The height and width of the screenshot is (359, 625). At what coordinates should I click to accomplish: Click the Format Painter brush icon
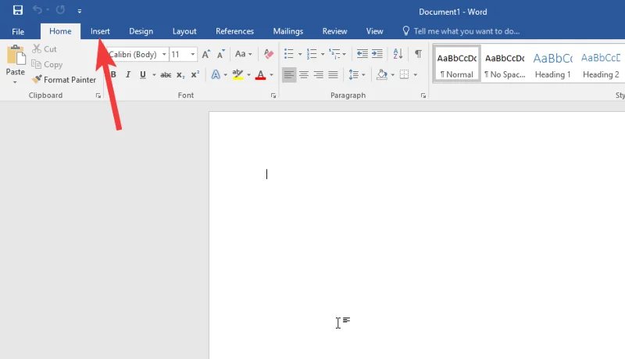click(37, 80)
